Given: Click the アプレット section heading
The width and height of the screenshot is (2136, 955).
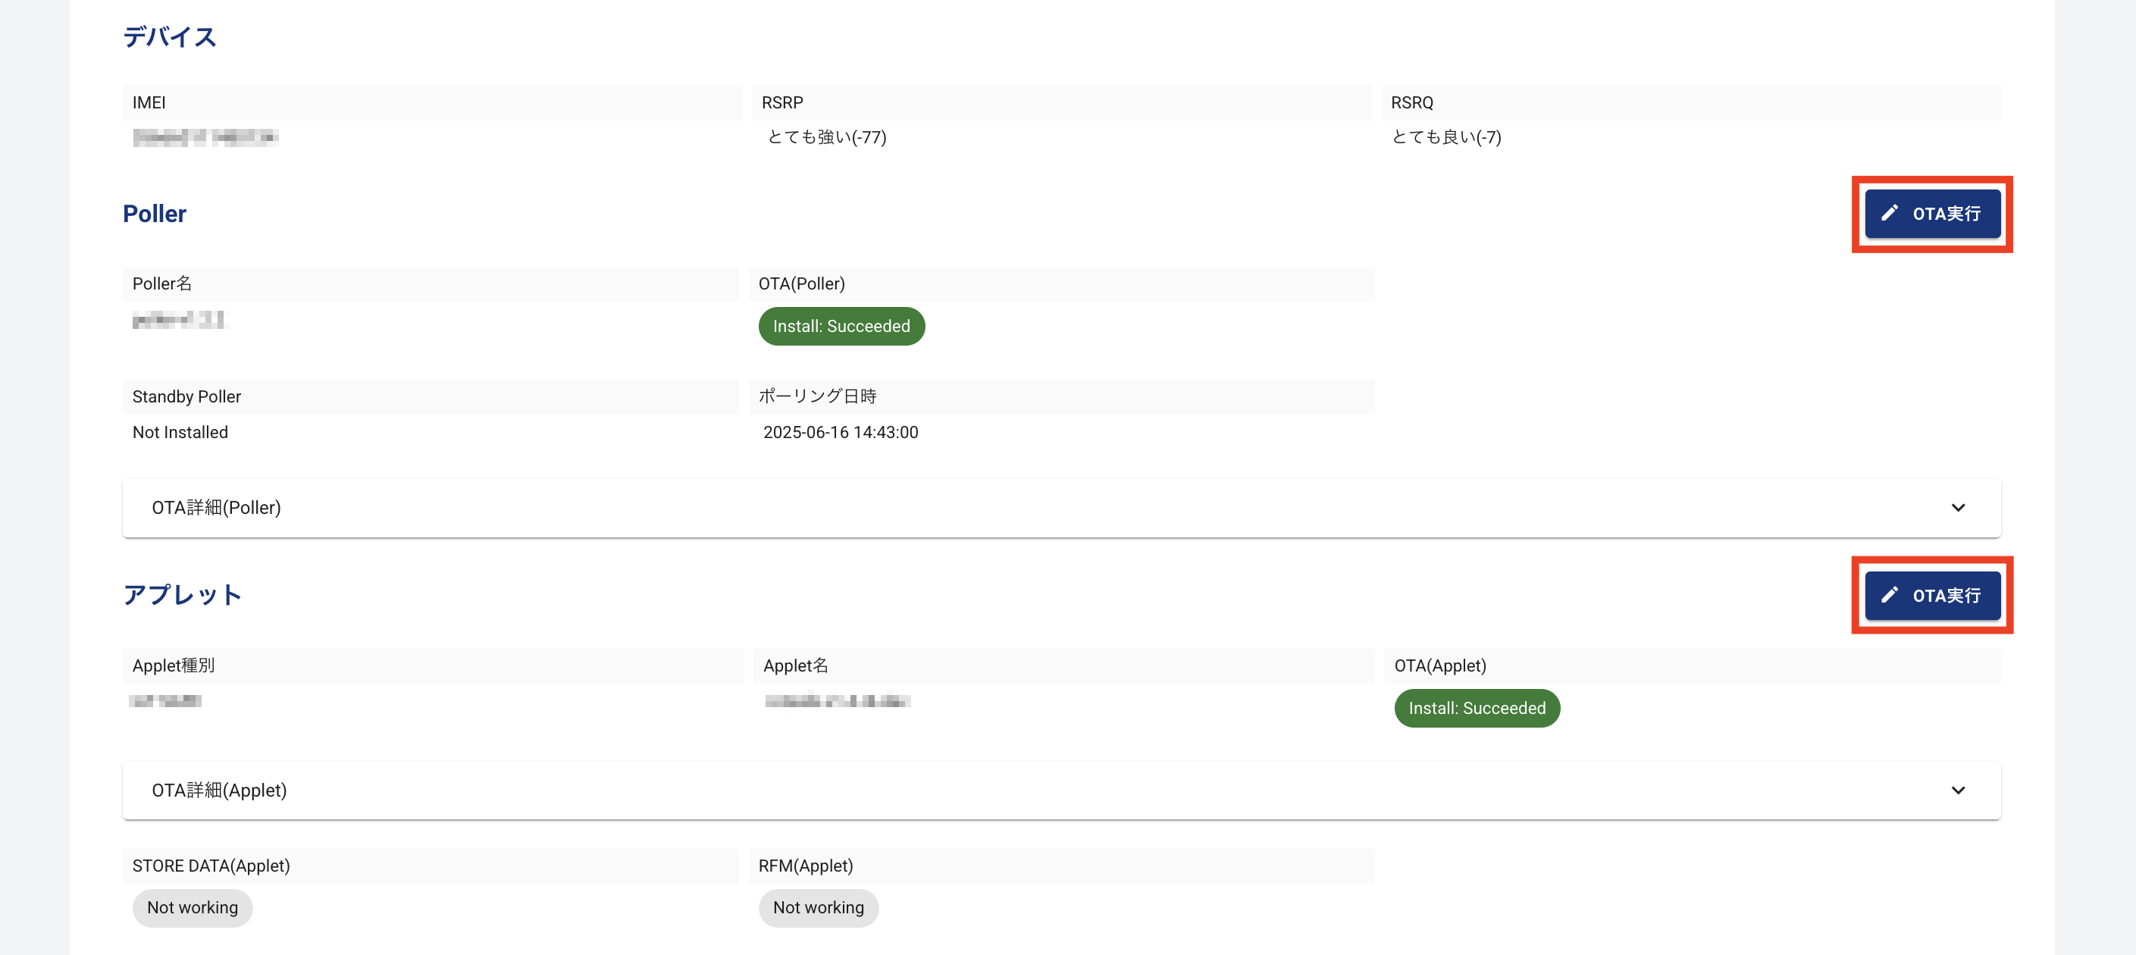Looking at the screenshot, I should (x=183, y=594).
